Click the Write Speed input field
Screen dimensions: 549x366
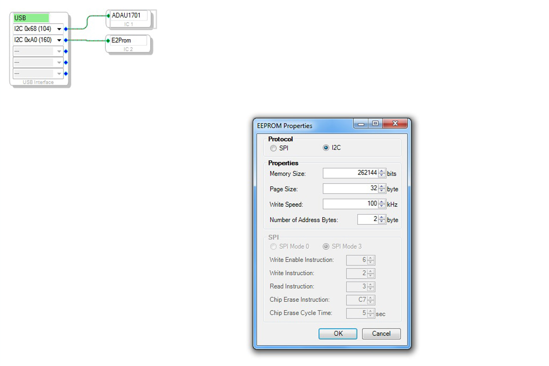pos(350,204)
